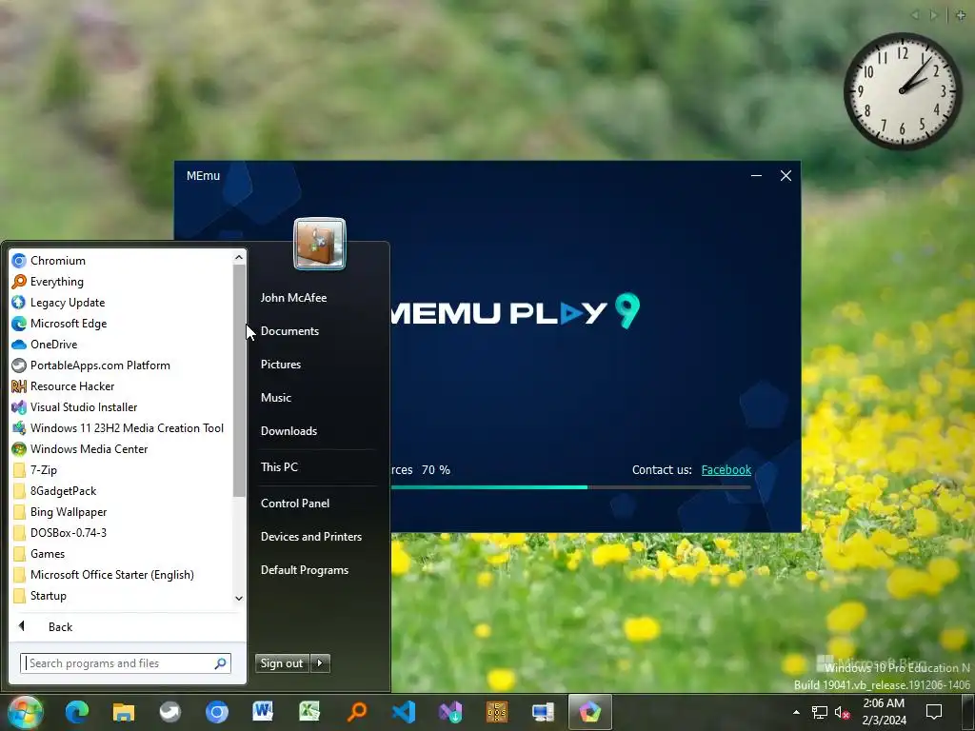Open John McAfee user folder
This screenshot has width=975, height=731.
tap(293, 298)
